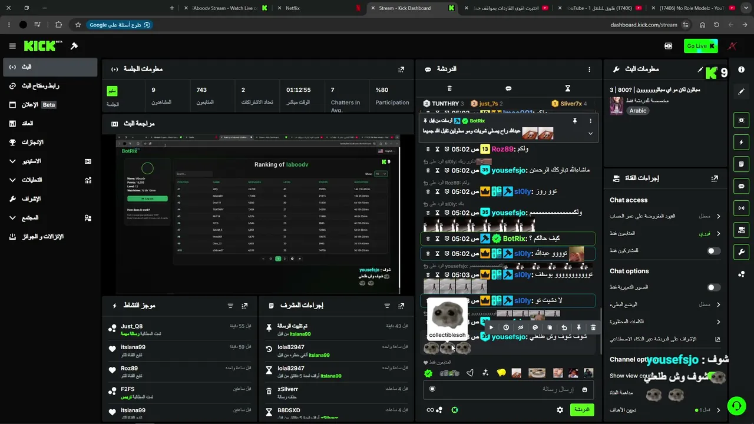Pop out the معلومات الجلسة session info panel

401,69
